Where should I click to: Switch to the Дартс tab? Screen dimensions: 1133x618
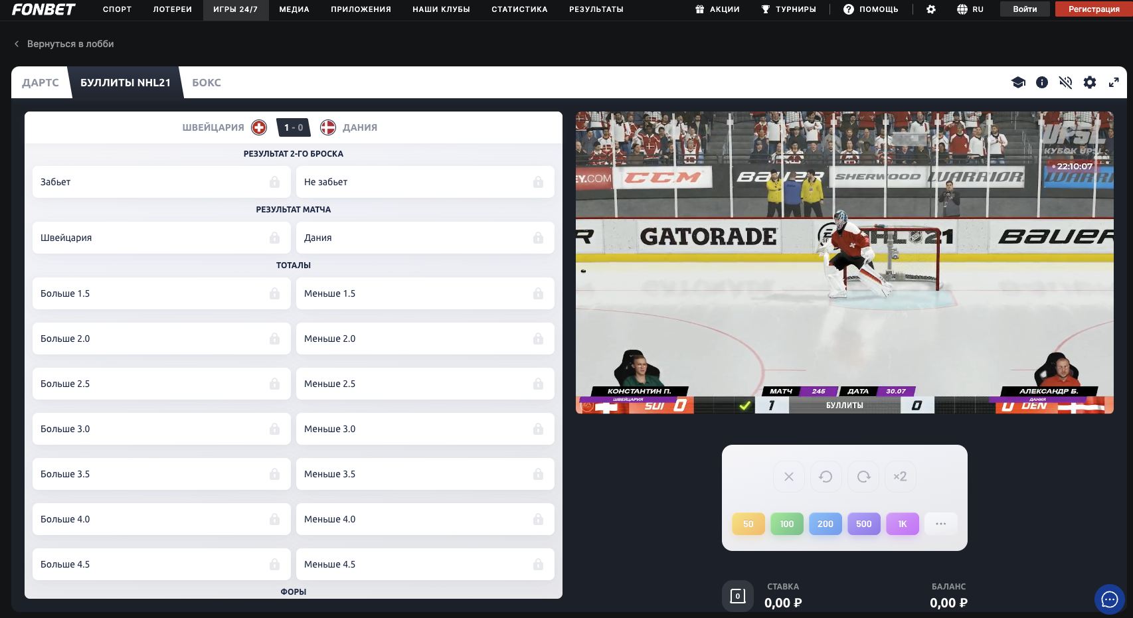tap(41, 82)
